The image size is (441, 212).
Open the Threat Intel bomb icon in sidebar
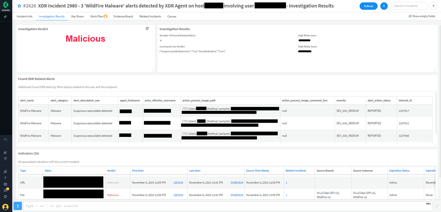pos(5,152)
